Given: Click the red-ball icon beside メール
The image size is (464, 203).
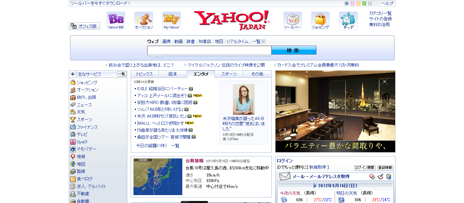Looking at the screenshot, I should 372,177.
